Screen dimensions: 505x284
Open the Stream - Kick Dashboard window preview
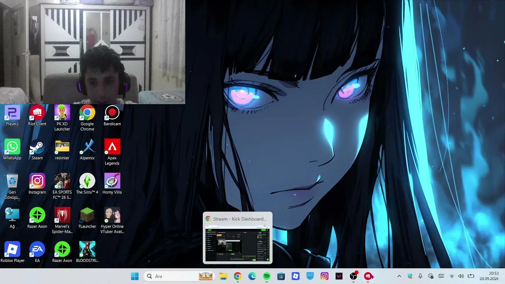(x=238, y=238)
